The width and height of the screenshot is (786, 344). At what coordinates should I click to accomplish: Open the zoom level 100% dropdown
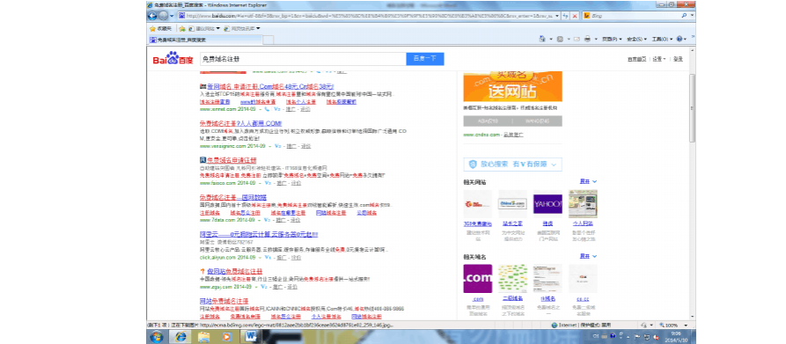point(672,326)
